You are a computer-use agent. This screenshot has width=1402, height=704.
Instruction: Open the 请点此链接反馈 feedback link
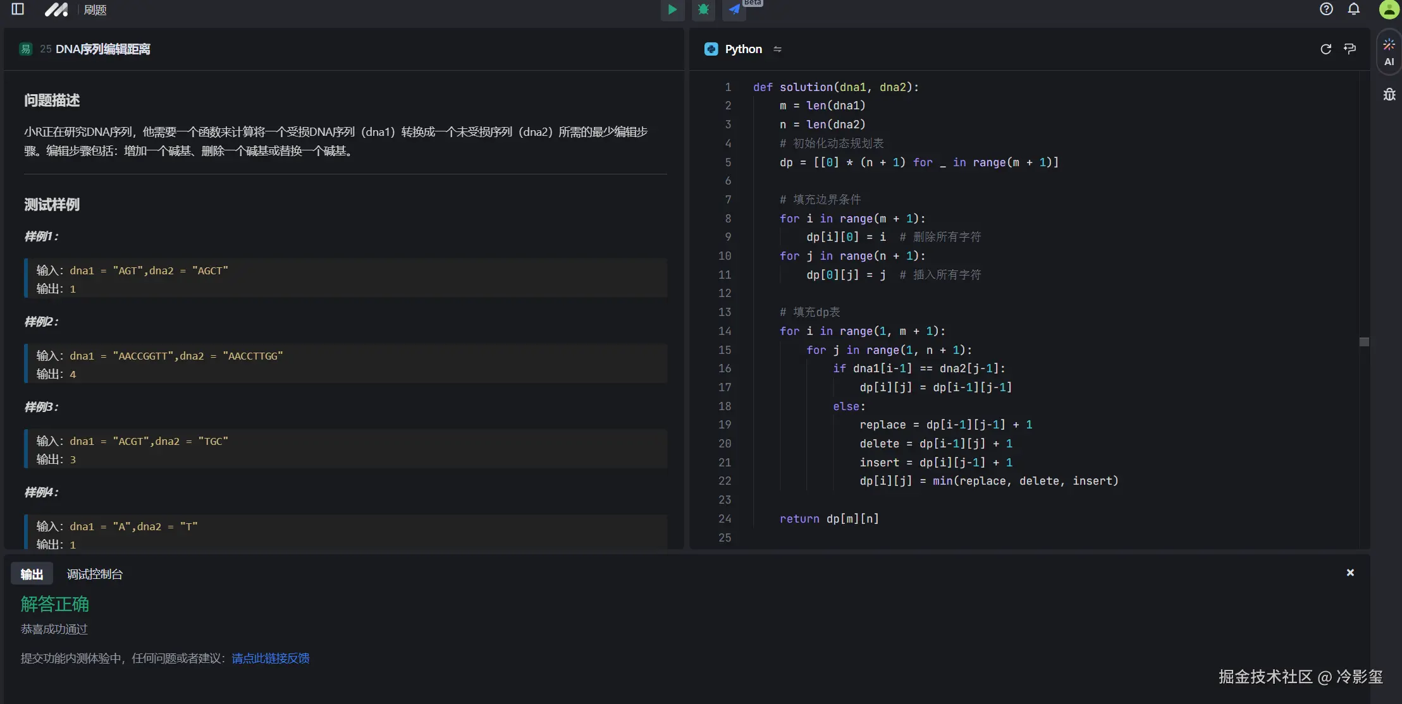pyautogui.click(x=270, y=658)
